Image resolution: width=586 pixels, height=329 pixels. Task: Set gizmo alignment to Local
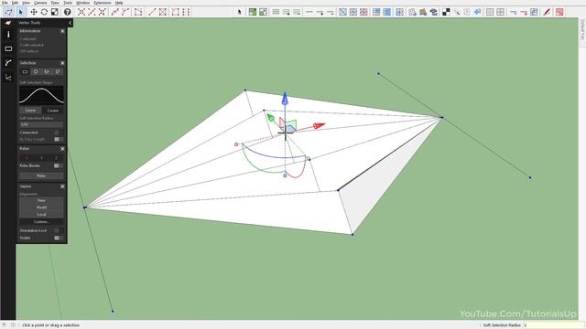[x=41, y=215]
